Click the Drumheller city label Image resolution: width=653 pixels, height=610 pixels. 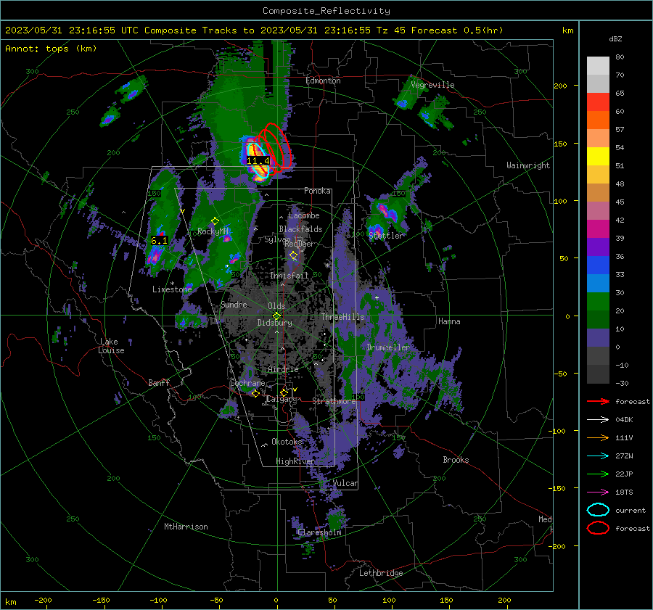[388, 347]
